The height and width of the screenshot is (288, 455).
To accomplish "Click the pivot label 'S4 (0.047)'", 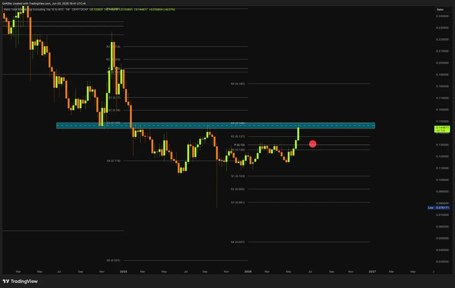I will pyautogui.click(x=238, y=242).
